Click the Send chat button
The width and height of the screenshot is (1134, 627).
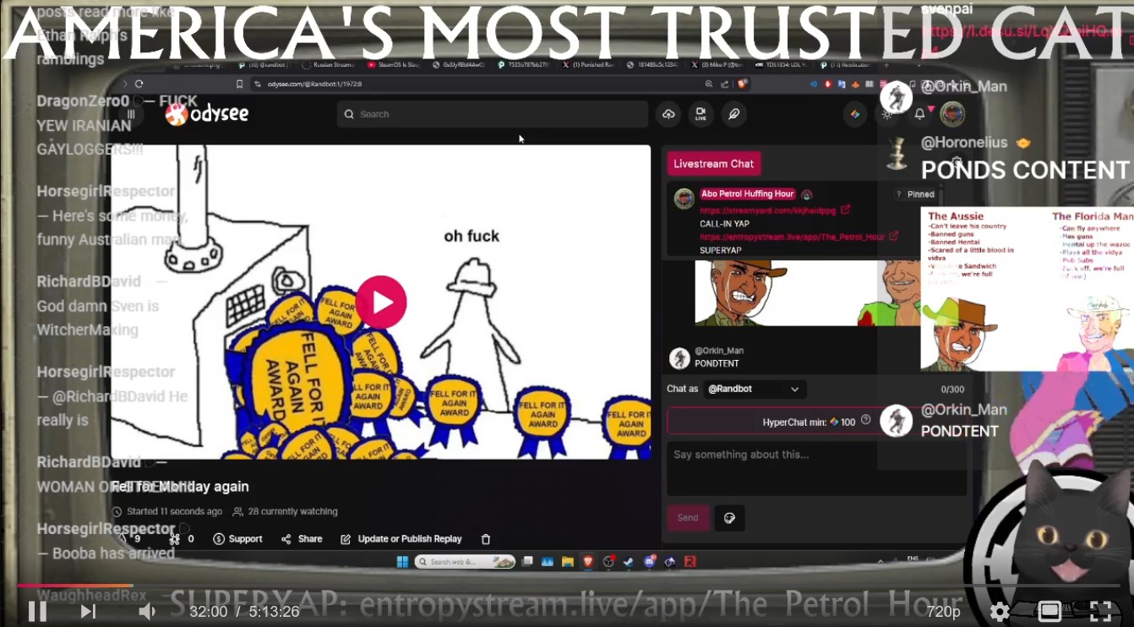(x=688, y=518)
